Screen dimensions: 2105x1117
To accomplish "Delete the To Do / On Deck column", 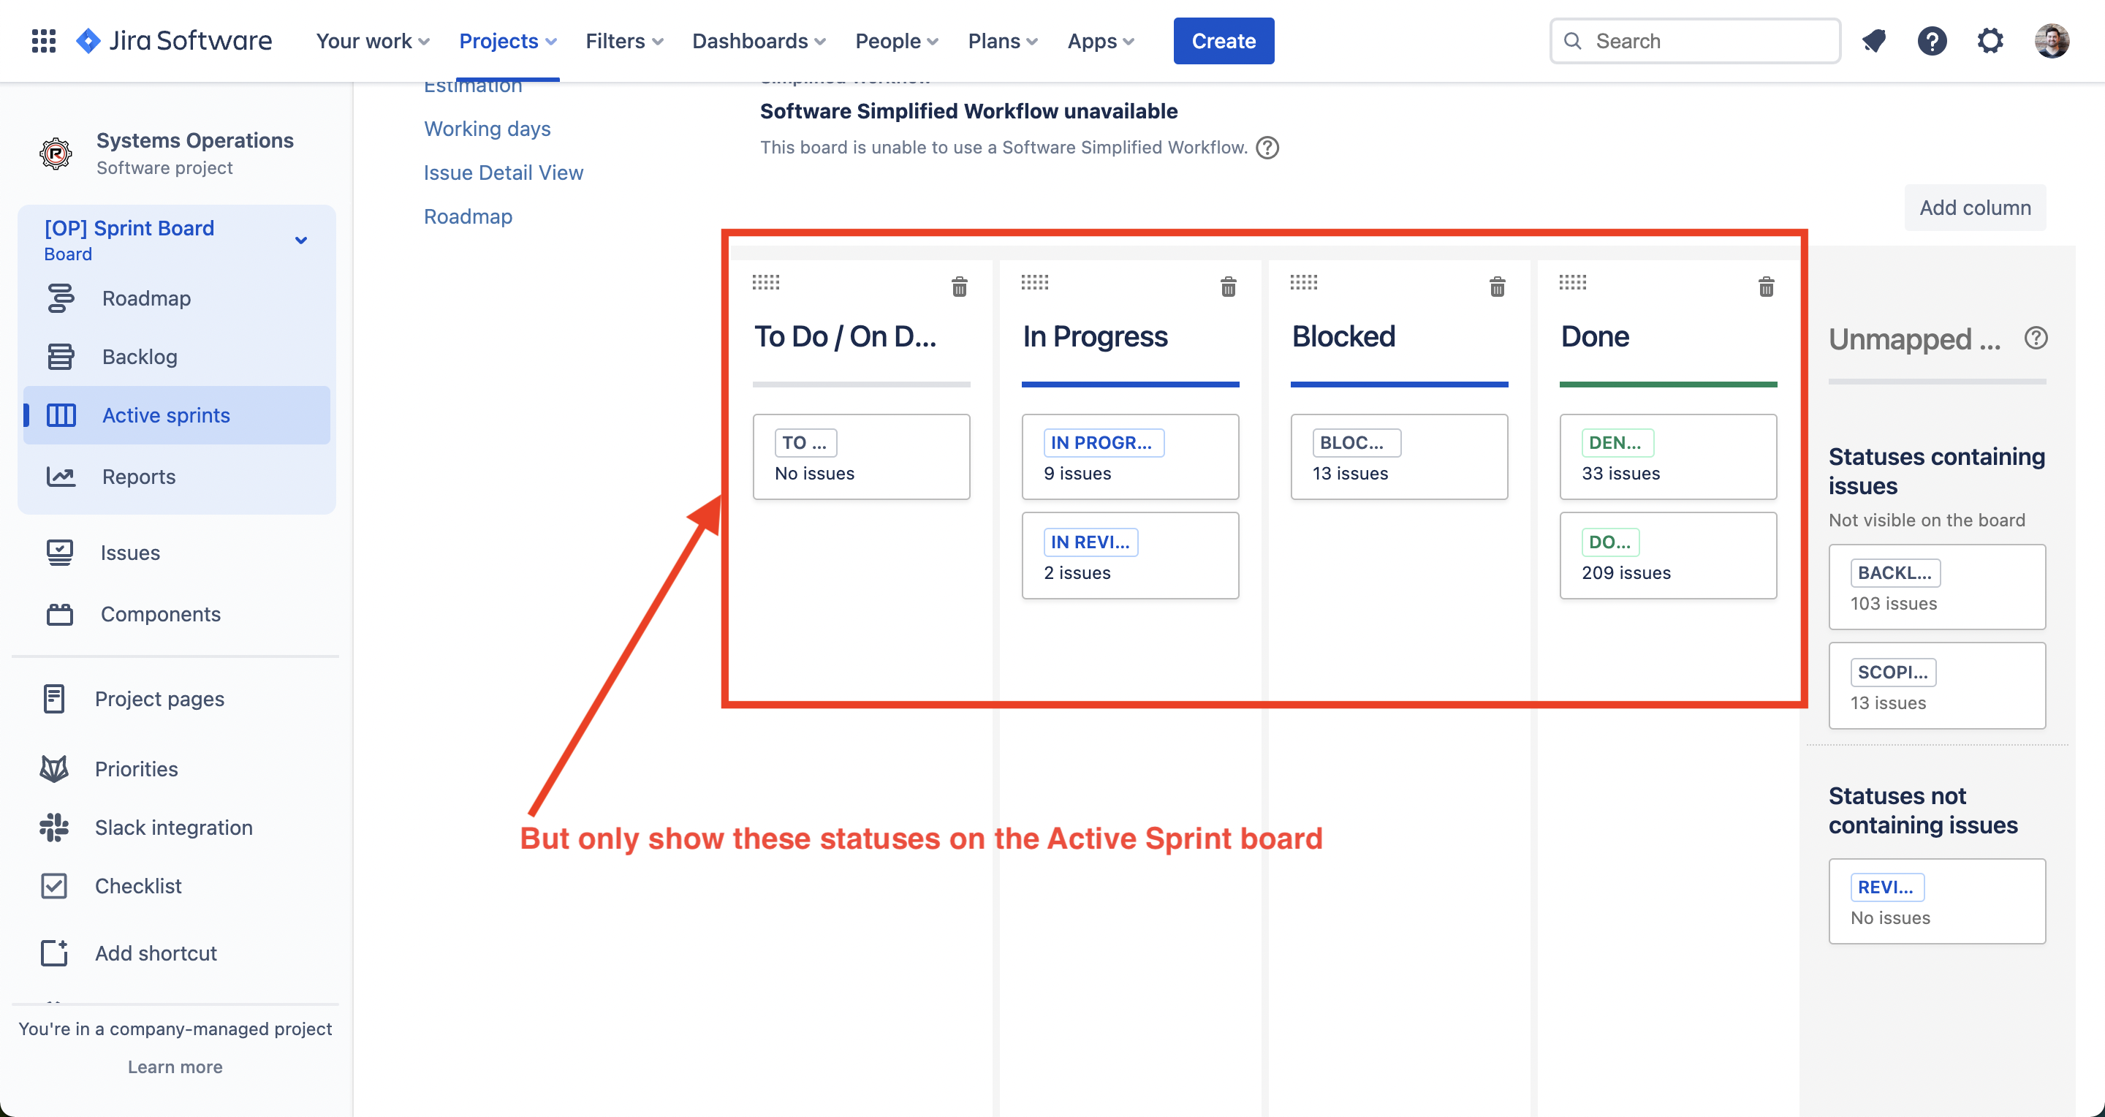I will 960,287.
